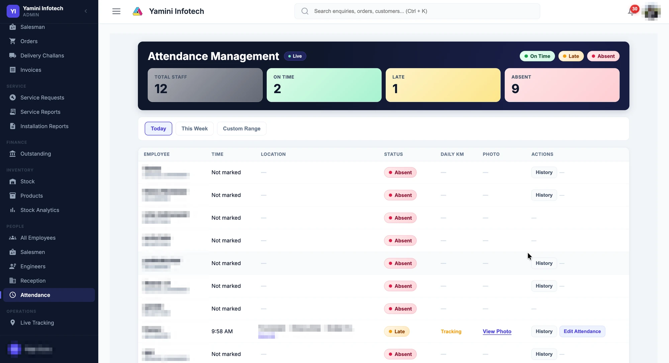
Task: Open Stock warehouse icon
Action: 13,181
